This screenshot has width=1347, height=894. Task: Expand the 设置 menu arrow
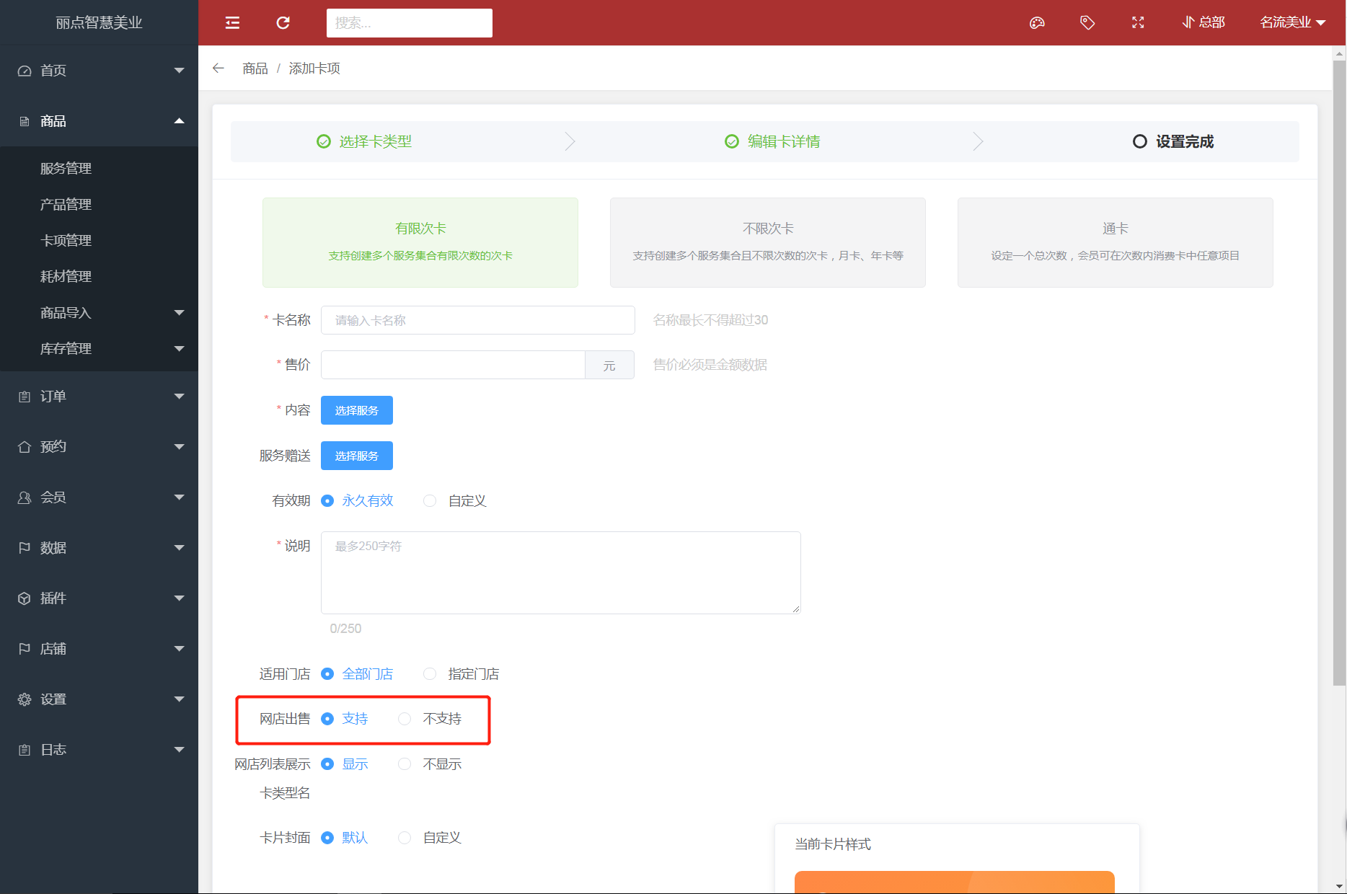pos(180,699)
